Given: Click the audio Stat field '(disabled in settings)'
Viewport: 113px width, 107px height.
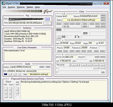Looking at the screenshot, I should coord(39,74).
